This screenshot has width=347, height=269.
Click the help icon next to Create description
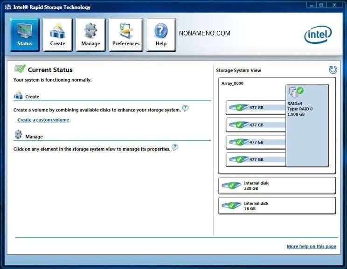click(x=185, y=109)
